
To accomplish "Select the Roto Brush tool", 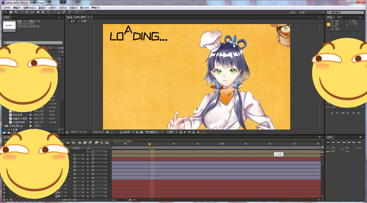I will click(x=70, y=12).
